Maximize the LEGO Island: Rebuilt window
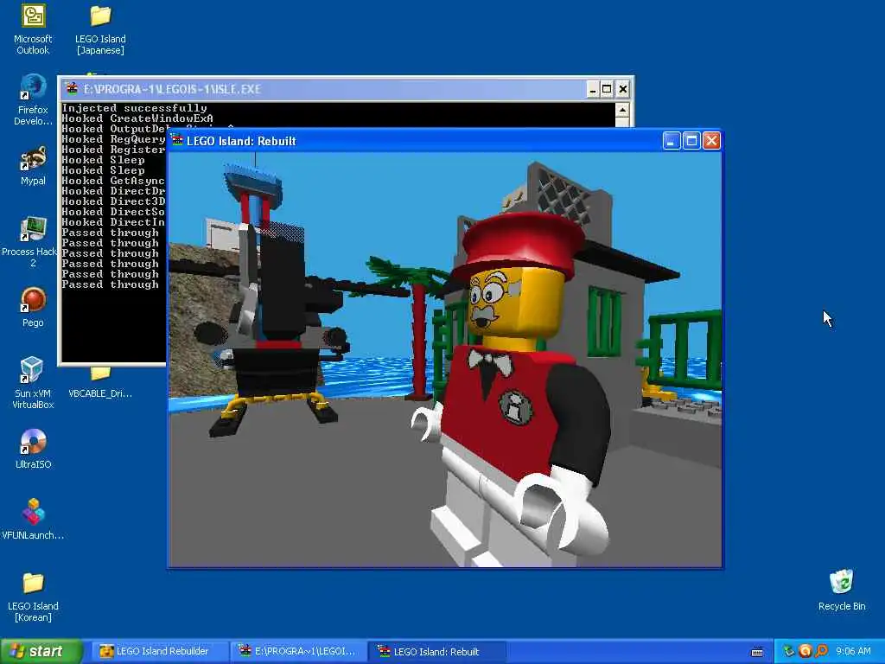885x664 pixels. pos(691,141)
